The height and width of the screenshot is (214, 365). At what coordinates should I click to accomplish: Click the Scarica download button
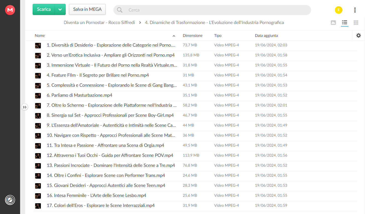tap(44, 10)
